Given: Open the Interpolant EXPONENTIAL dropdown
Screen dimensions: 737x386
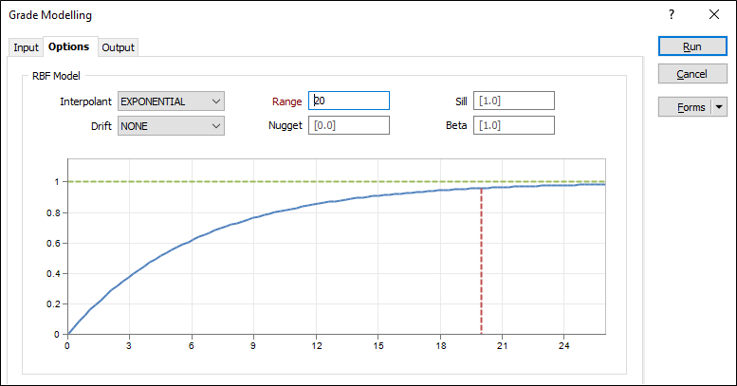Looking at the screenshot, I should click(x=171, y=101).
